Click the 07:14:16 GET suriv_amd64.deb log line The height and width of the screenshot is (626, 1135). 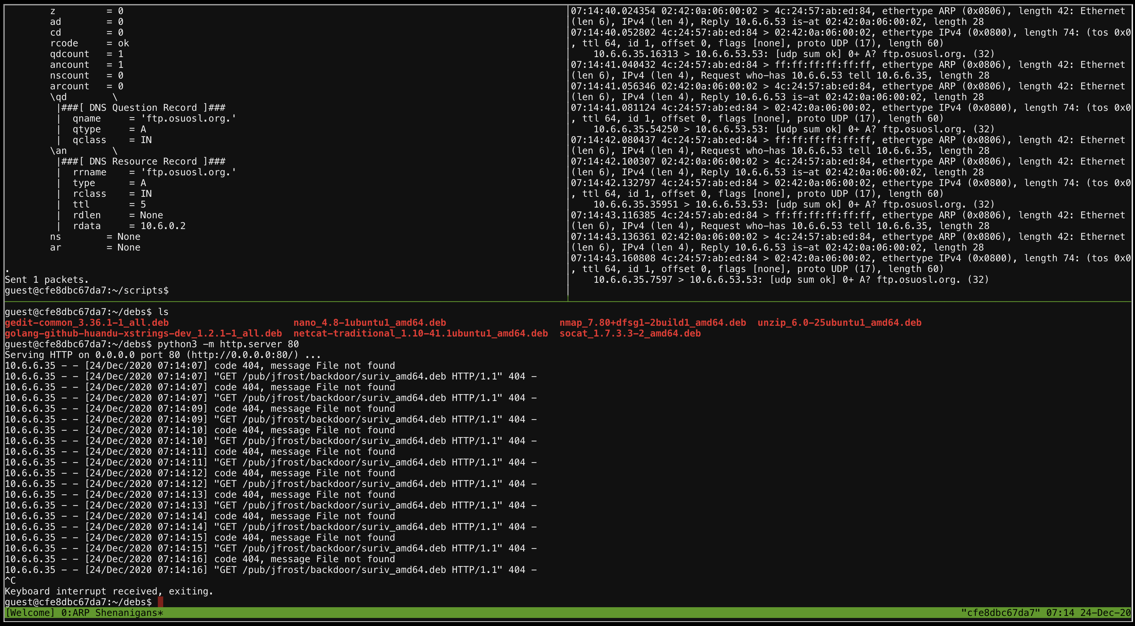[271, 570]
